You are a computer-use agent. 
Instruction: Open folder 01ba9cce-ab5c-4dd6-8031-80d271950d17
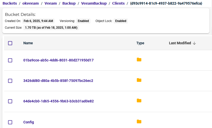point(58,60)
